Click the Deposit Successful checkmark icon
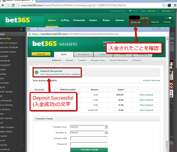 36,72
